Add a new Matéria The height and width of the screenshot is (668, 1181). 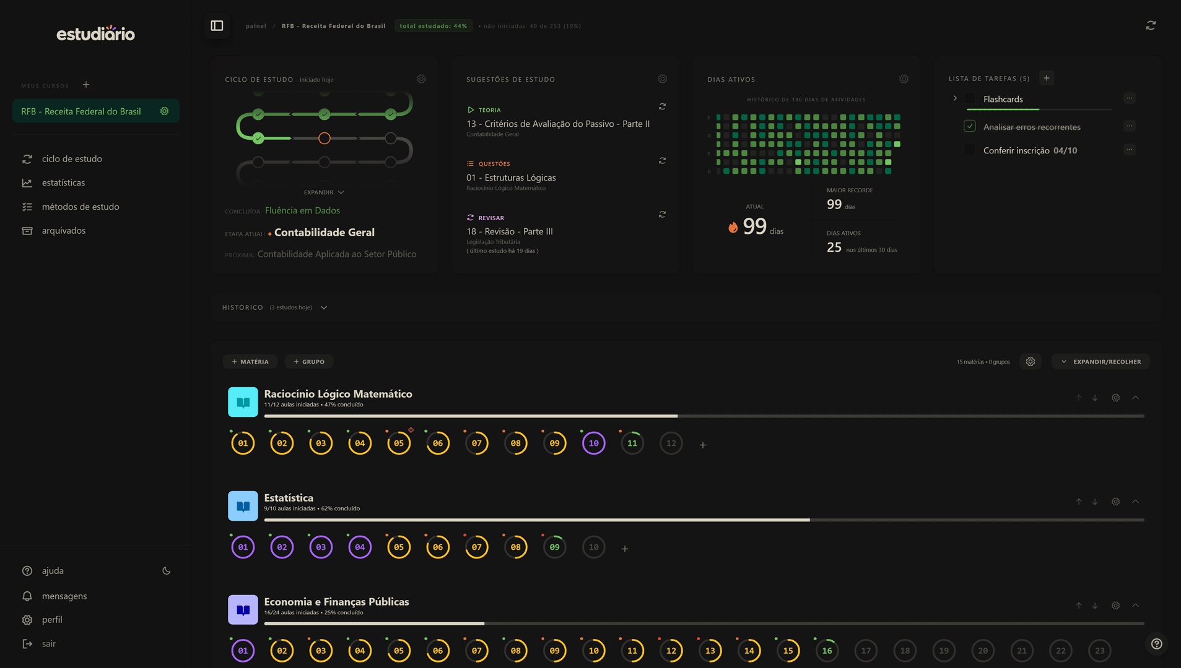[250, 362]
